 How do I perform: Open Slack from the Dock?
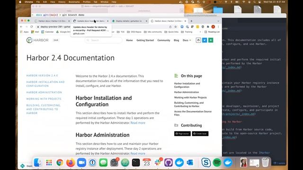click(x=158, y=162)
